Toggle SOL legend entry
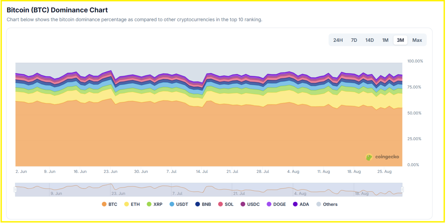The height and width of the screenshot is (223, 446). coord(226,204)
